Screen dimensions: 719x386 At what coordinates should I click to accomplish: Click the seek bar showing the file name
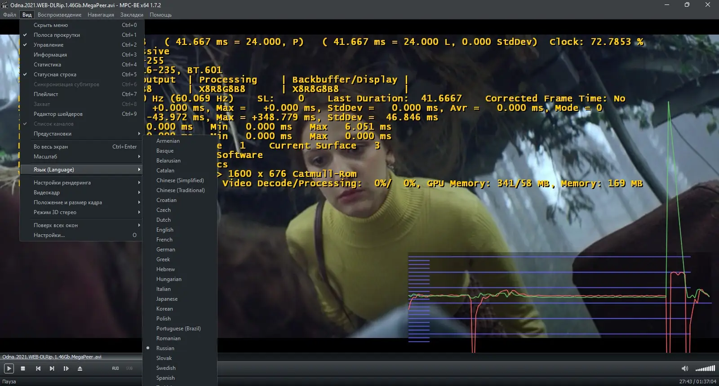(359, 357)
